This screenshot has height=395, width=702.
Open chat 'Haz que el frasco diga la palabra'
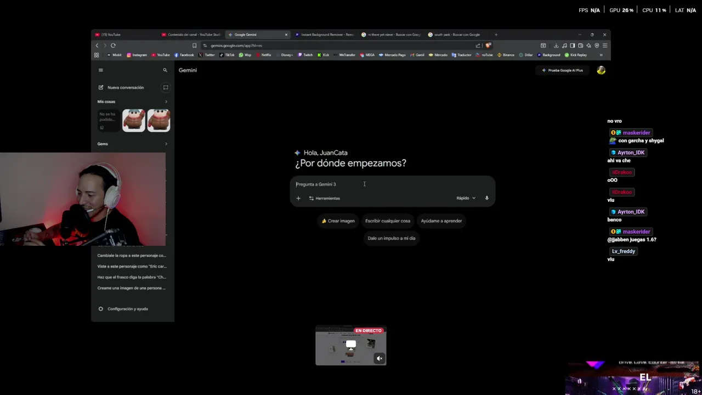(132, 277)
